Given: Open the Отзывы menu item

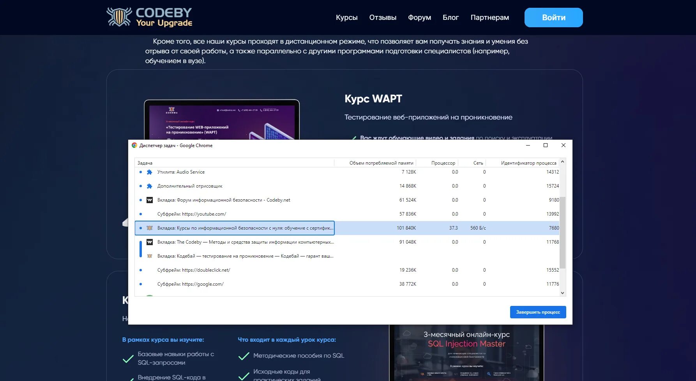Looking at the screenshot, I should [383, 18].
